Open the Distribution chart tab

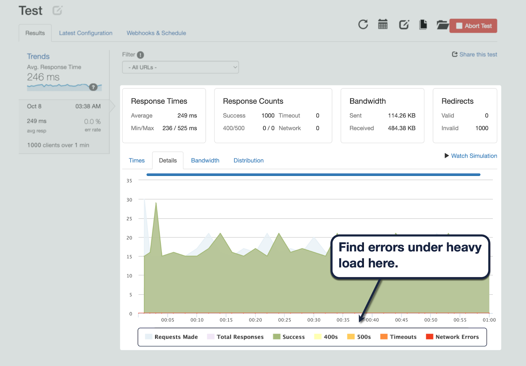(x=249, y=160)
